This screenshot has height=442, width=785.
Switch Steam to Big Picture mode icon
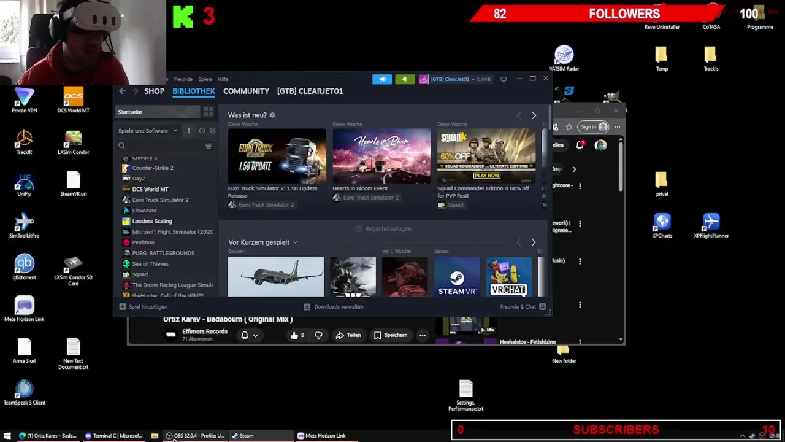tap(504, 79)
